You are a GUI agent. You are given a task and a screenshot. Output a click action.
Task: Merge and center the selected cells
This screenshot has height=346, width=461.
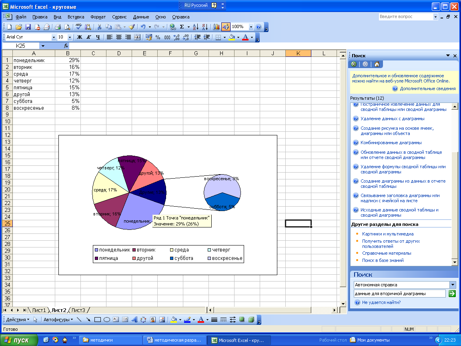coord(137,37)
